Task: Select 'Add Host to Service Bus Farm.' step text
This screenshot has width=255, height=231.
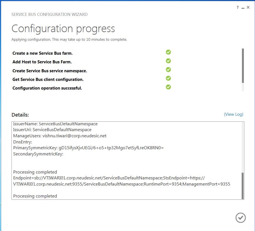Action: pyautogui.click(x=42, y=62)
